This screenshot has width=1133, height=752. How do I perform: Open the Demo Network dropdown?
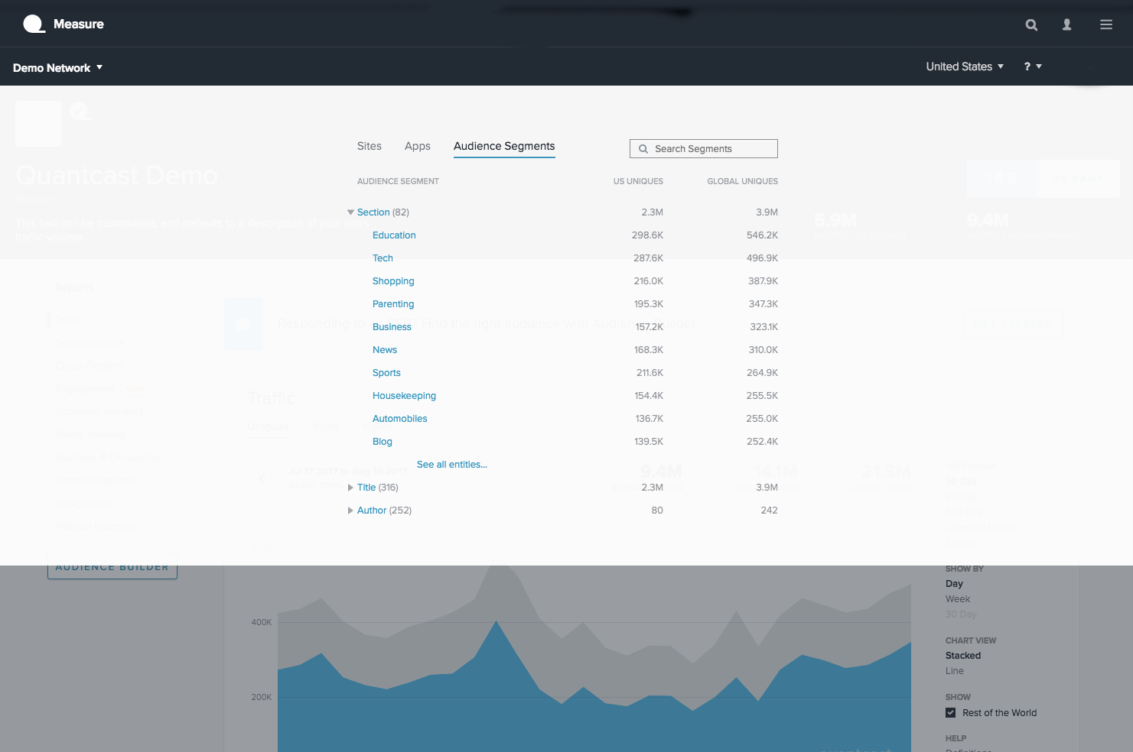57,67
